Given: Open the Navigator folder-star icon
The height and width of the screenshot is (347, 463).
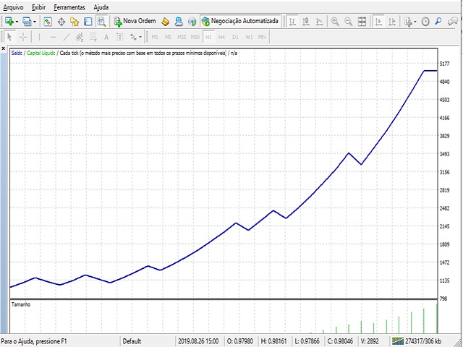Looking at the screenshot, I should click(75, 22).
